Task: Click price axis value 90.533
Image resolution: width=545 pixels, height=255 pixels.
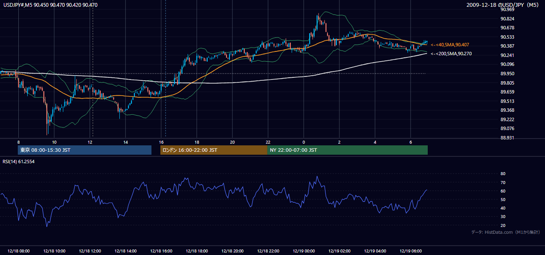Action: (507, 37)
